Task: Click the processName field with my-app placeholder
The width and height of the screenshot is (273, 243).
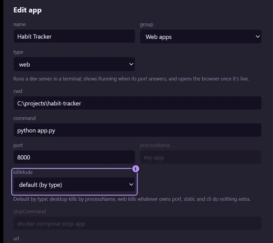Action: 201,157
